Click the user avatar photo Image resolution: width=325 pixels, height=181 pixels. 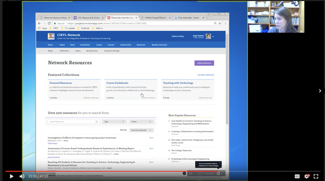click(x=208, y=36)
